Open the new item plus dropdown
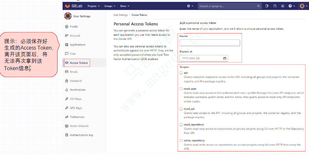The height and width of the screenshot is (155, 309). 190,6
